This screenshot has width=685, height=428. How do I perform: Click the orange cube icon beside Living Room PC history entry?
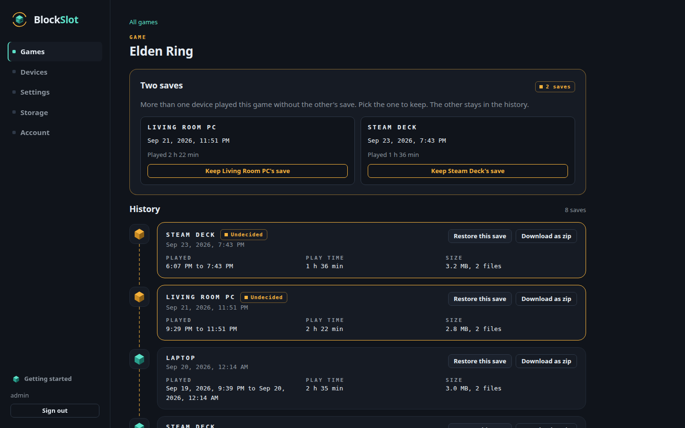(139, 297)
